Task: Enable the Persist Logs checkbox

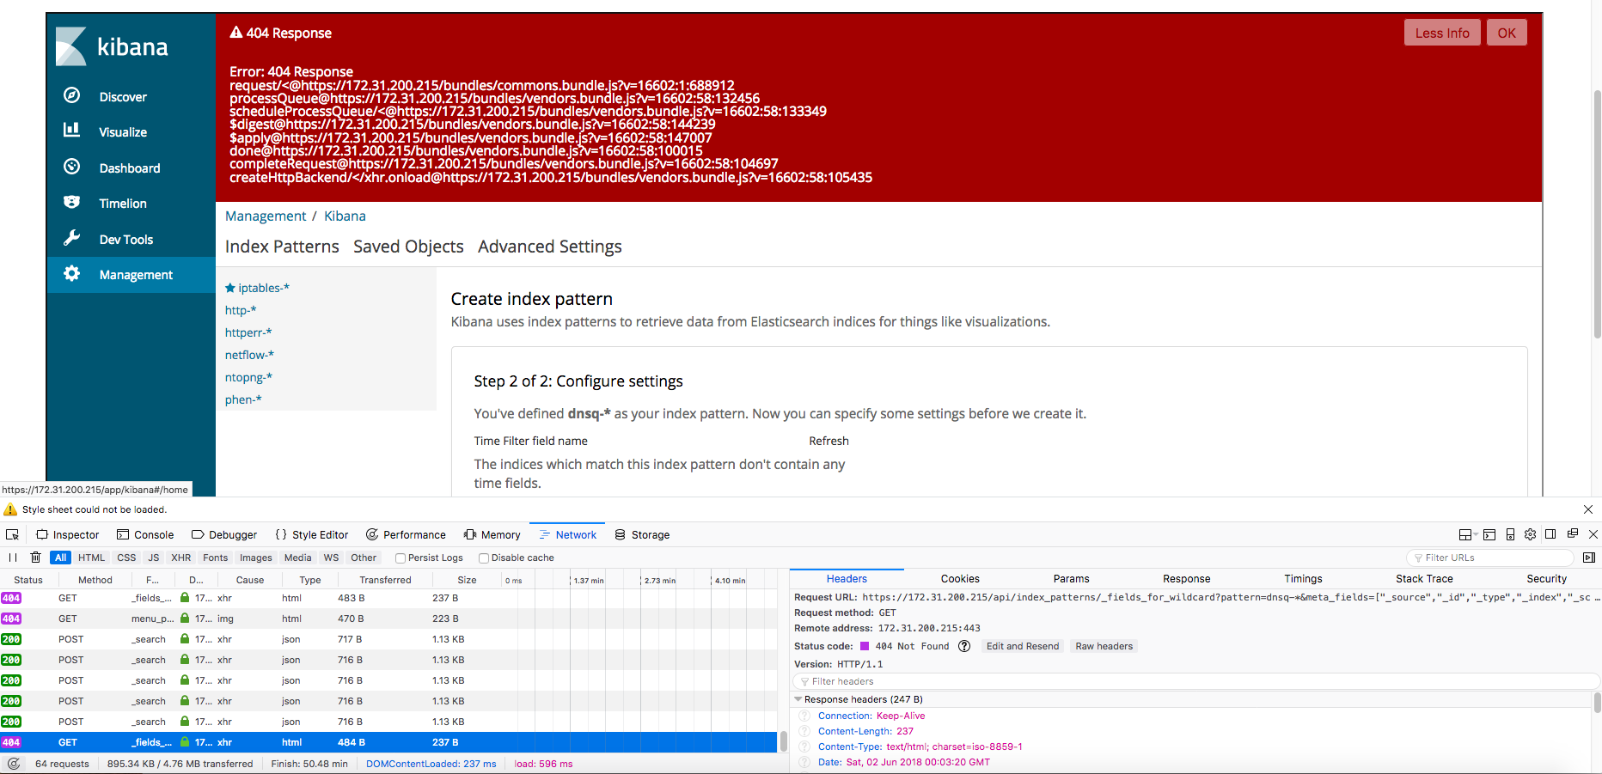Action: click(x=400, y=558)
